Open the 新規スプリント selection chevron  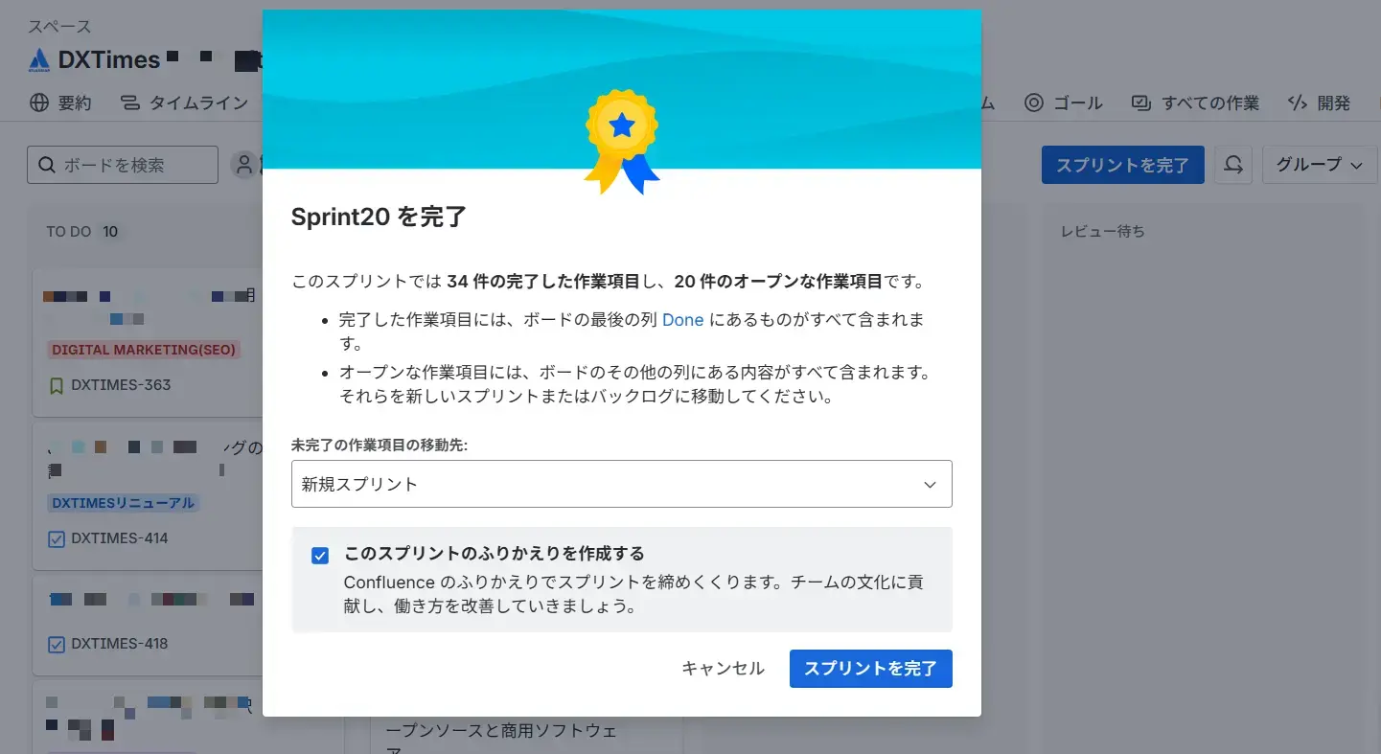[x=929, y=484]
